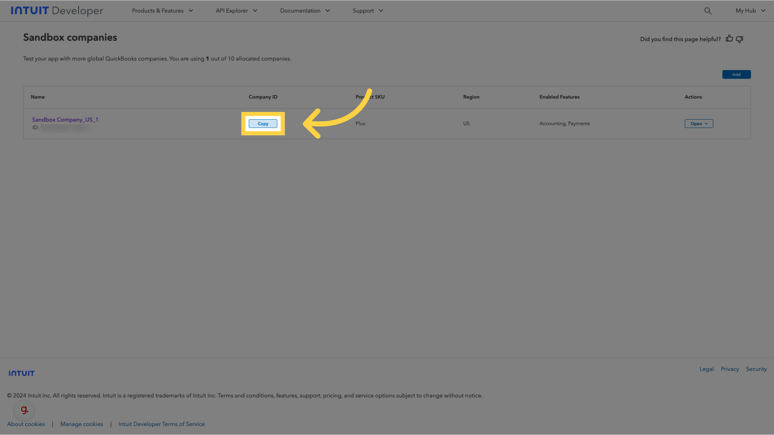This screenshot has width=774, height=435.
Task: Select the Accounting, Payments features cell
Action: click(x=564, y=124)
